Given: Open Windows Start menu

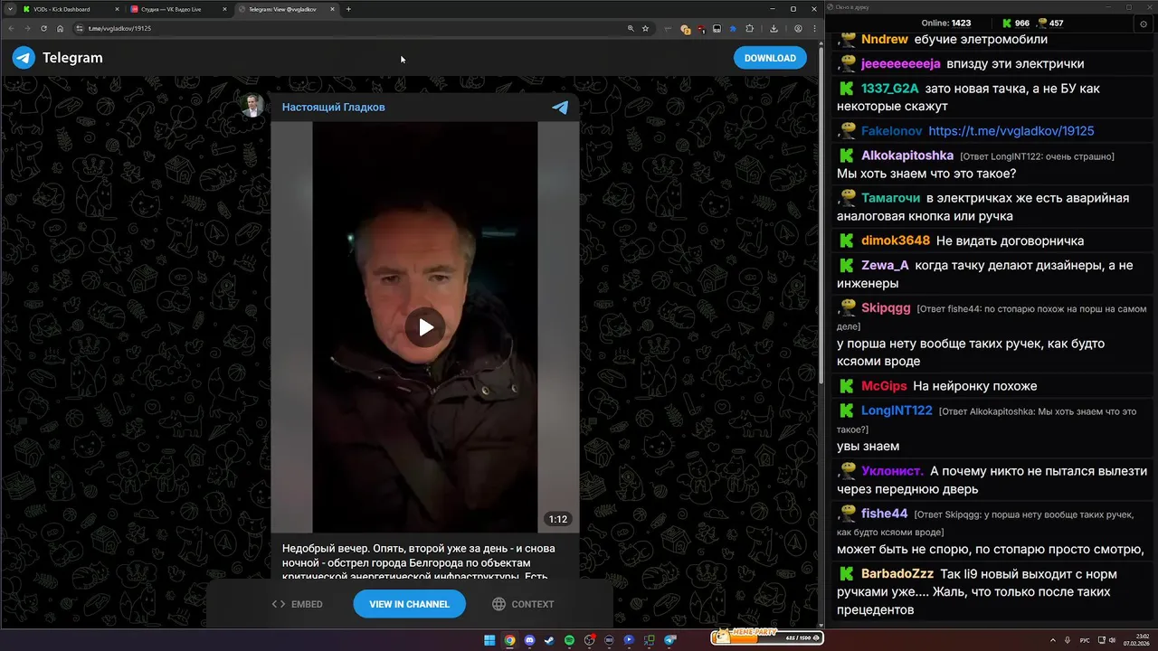Looking at the screenshot, I should [x=489, y=640].
